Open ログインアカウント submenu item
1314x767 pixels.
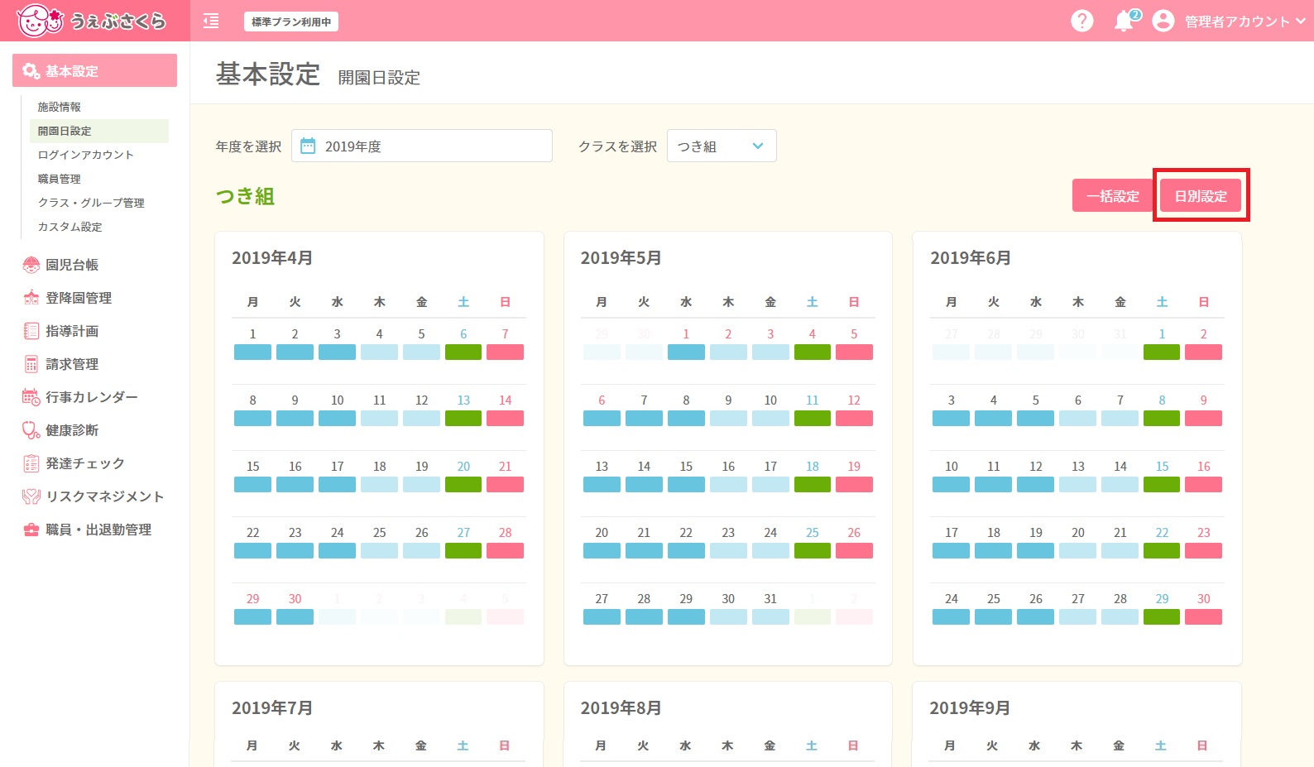85,155
